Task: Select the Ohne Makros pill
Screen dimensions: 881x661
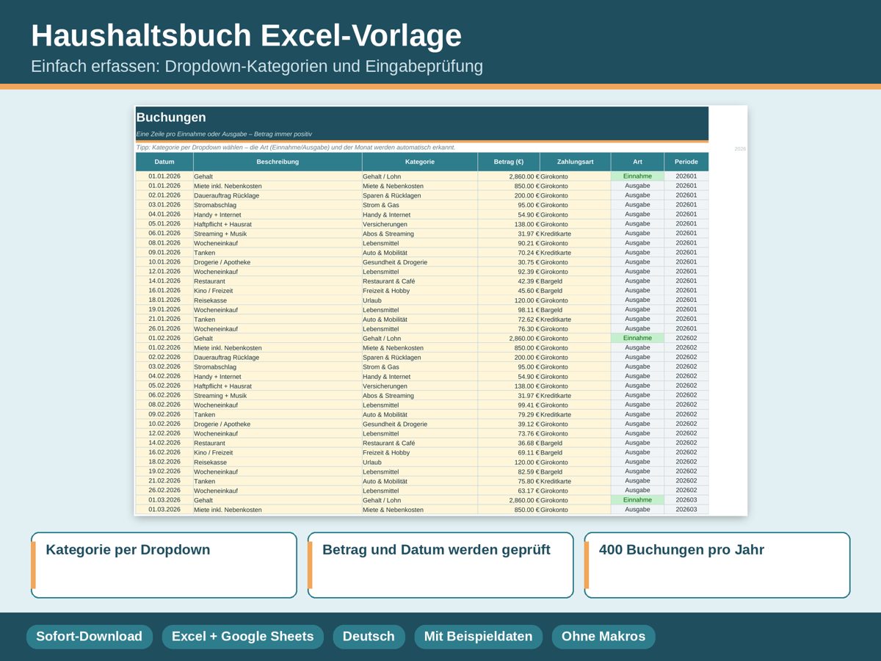Action: 603,637
